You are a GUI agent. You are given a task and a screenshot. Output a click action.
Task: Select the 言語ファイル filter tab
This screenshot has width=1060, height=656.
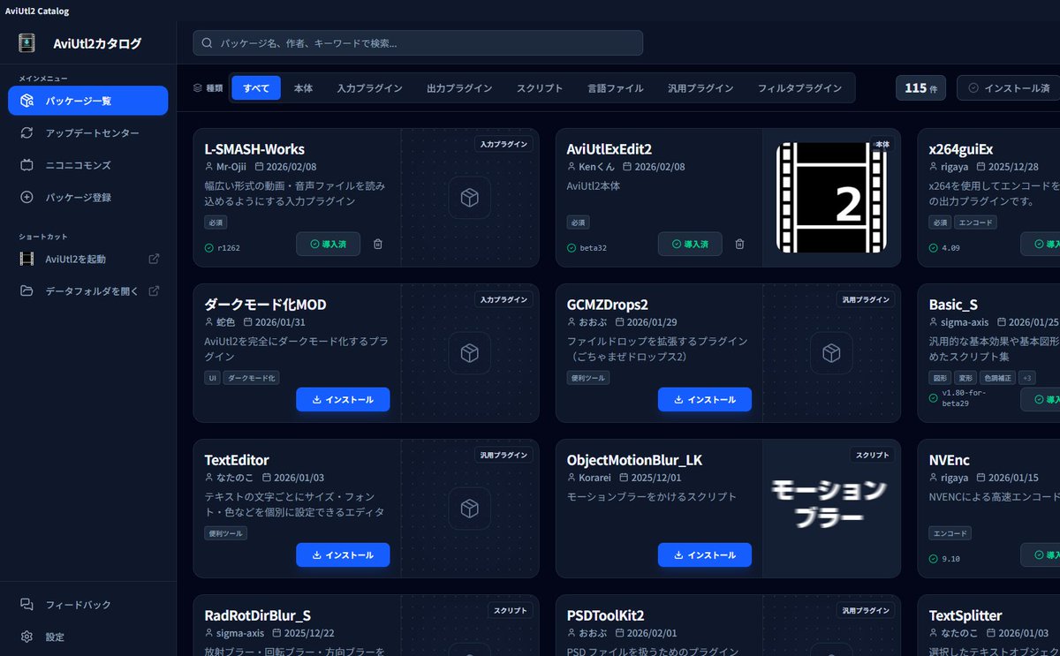(x=616, y=88)
